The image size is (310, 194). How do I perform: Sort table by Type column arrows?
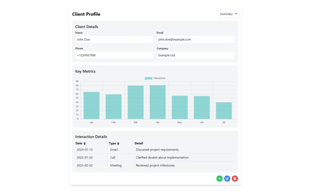(x=118, y=144)
